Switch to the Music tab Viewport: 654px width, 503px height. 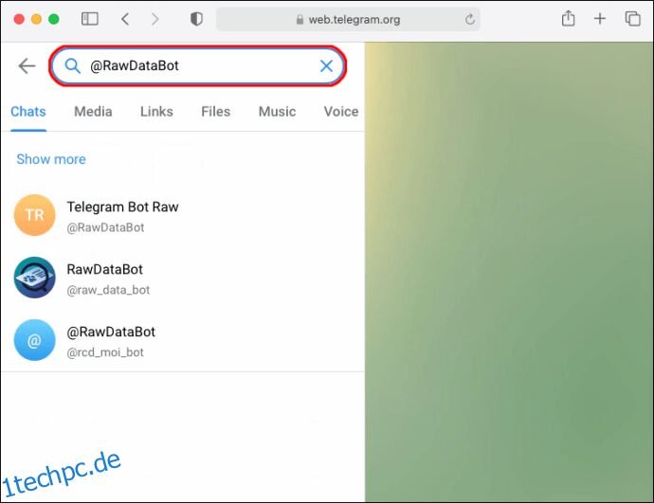pyautogui.click(x=277, y=112)
